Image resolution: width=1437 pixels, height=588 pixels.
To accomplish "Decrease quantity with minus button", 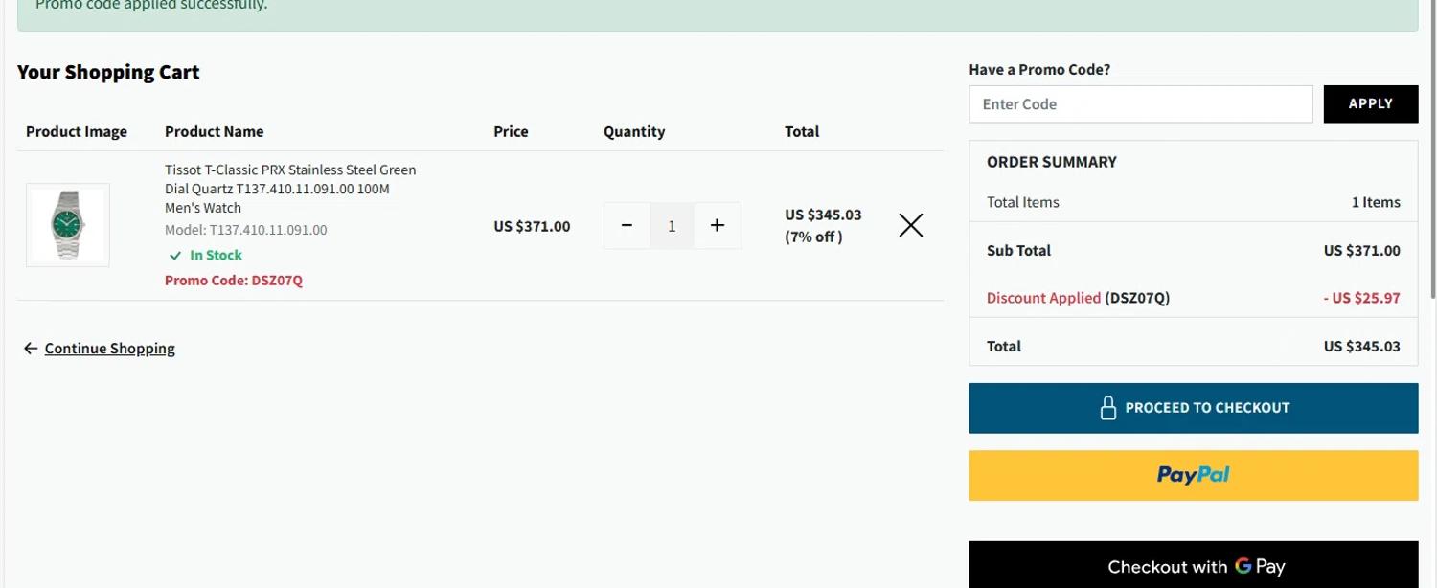I will (627, 226).
